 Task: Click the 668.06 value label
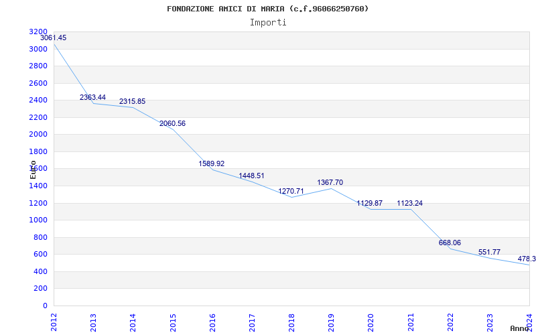pyautogui.click(x=450, y=243)
